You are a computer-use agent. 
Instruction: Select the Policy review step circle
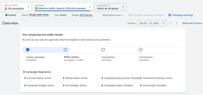(65, 50)
